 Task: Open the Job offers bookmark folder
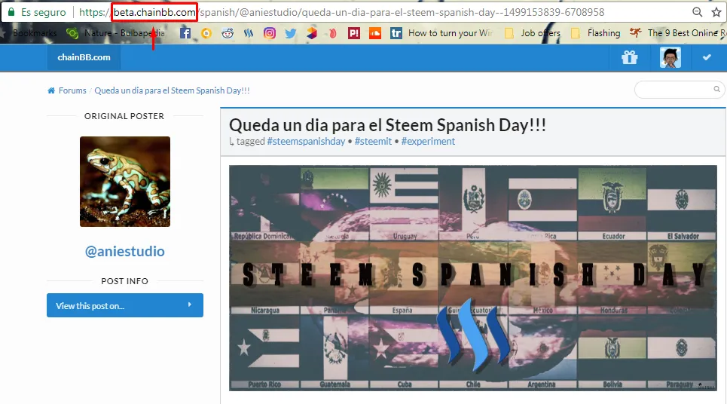click(533, 33)
